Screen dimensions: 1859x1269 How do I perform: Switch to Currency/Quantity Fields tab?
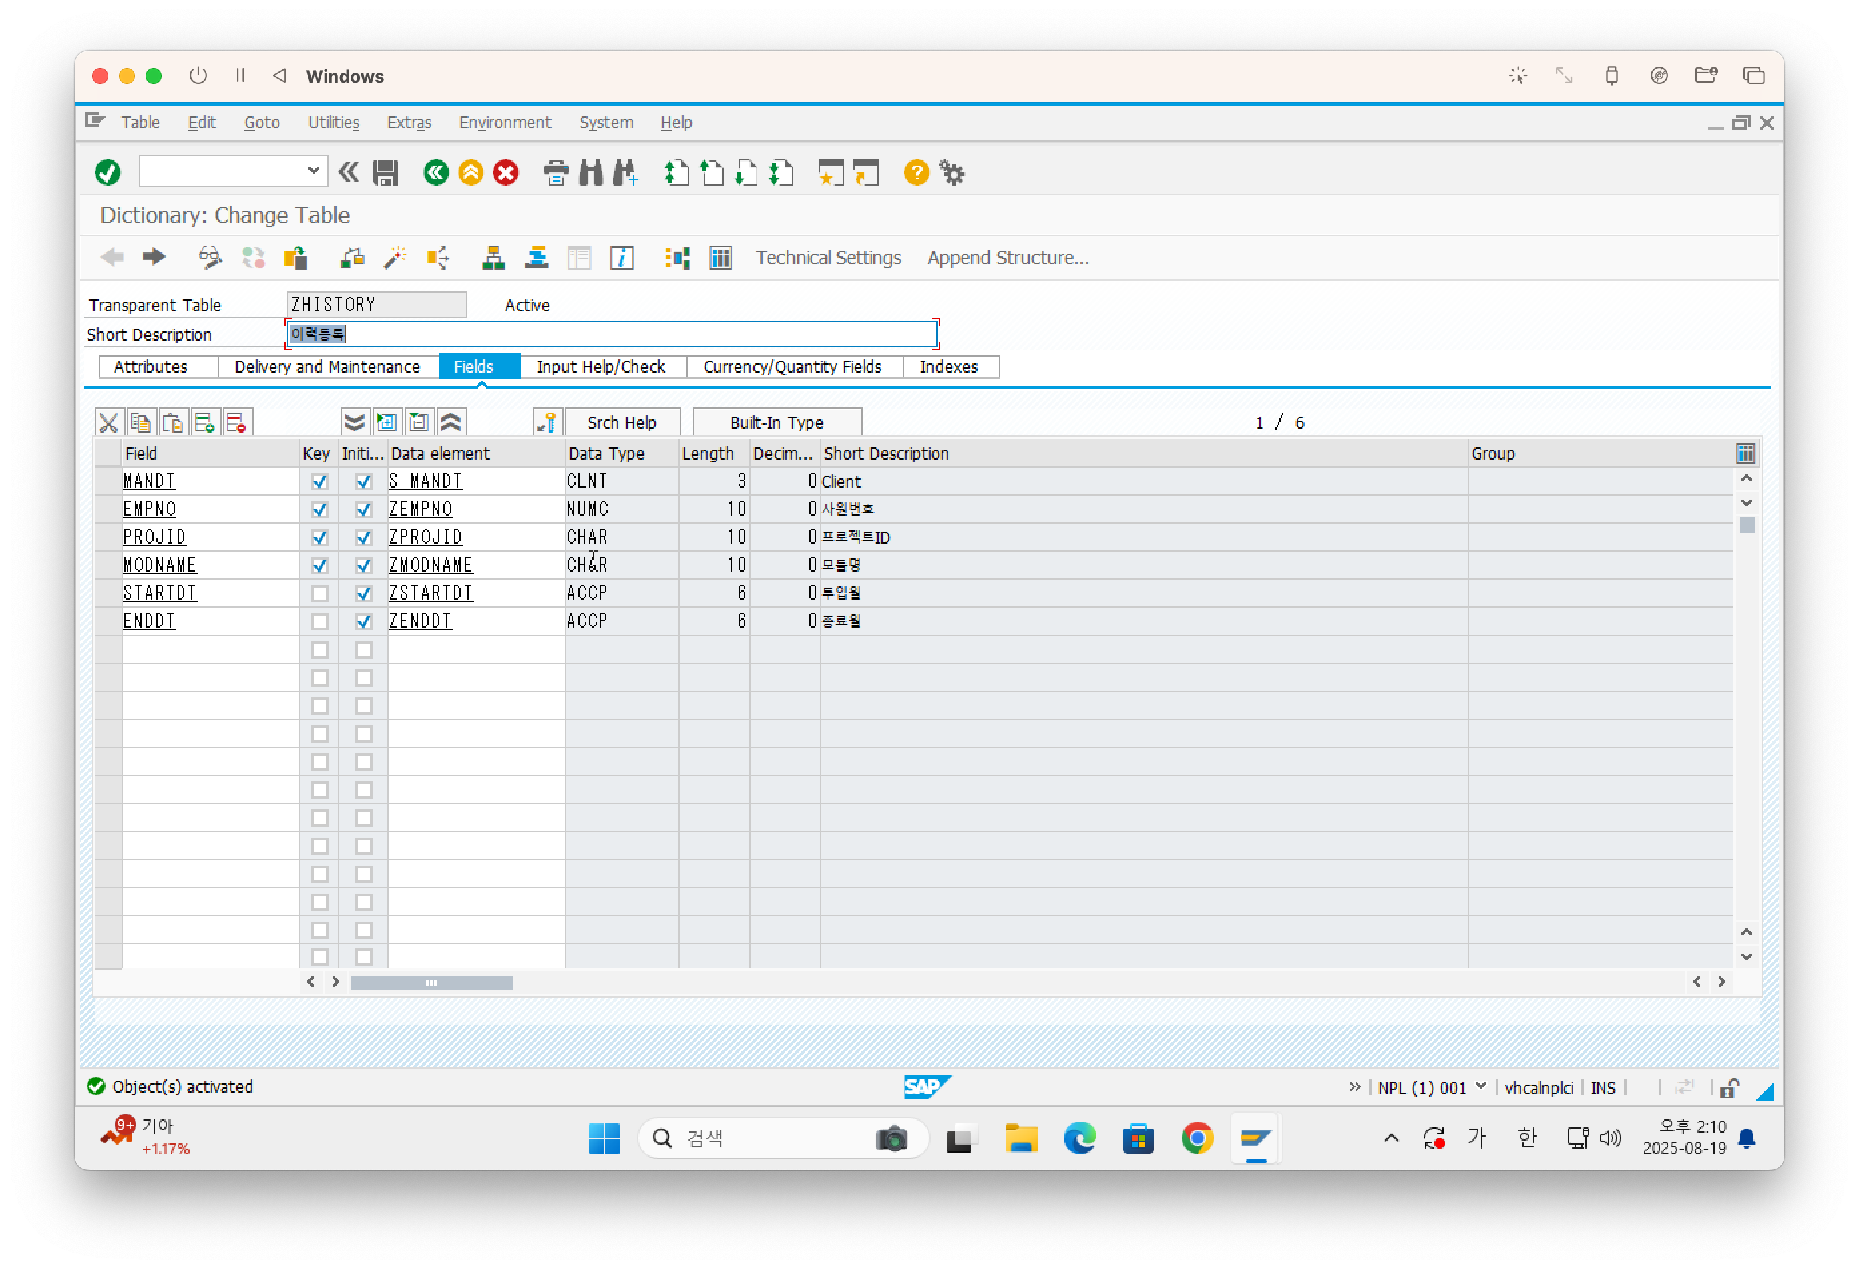[793, 367]
